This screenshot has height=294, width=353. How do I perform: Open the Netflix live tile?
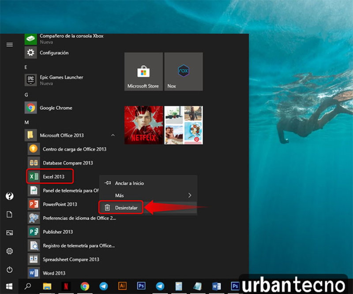click(x=144, y=125)
